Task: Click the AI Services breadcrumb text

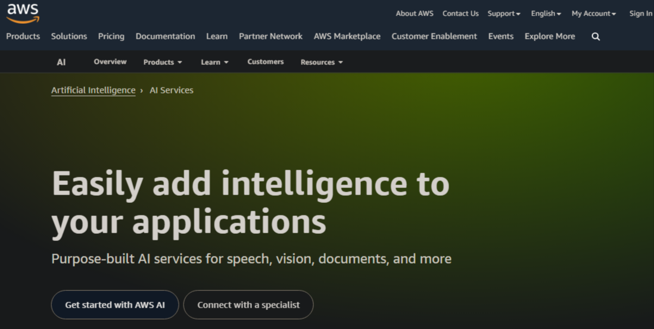Action: coord(172,90)
